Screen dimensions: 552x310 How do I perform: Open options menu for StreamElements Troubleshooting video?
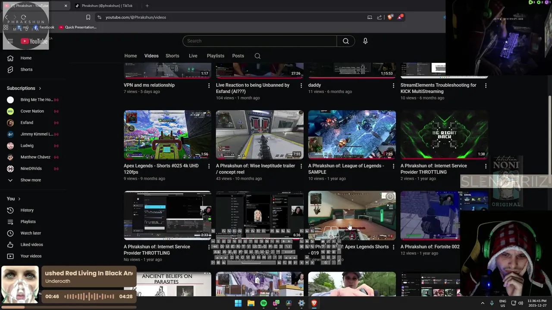486,86
